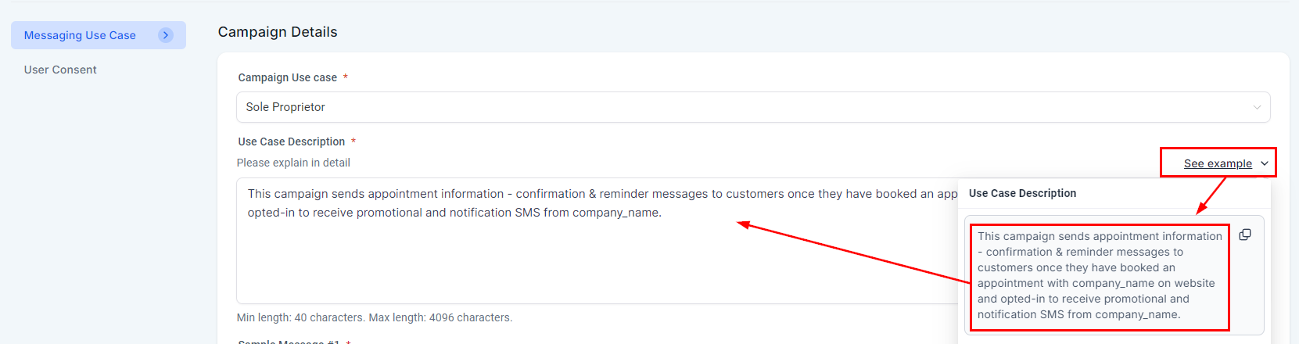Click the Min length character limit note
The height and width of the screenshot is (344, 1299).
tap(375, 317)
